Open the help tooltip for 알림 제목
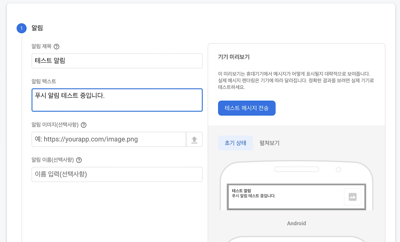The image size is (400, 242). tap(57, 46)
